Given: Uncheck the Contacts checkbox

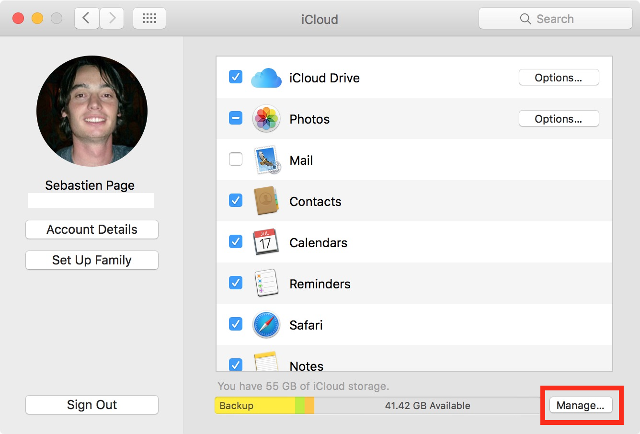Looking at the screenshot, I should (236, 200).
